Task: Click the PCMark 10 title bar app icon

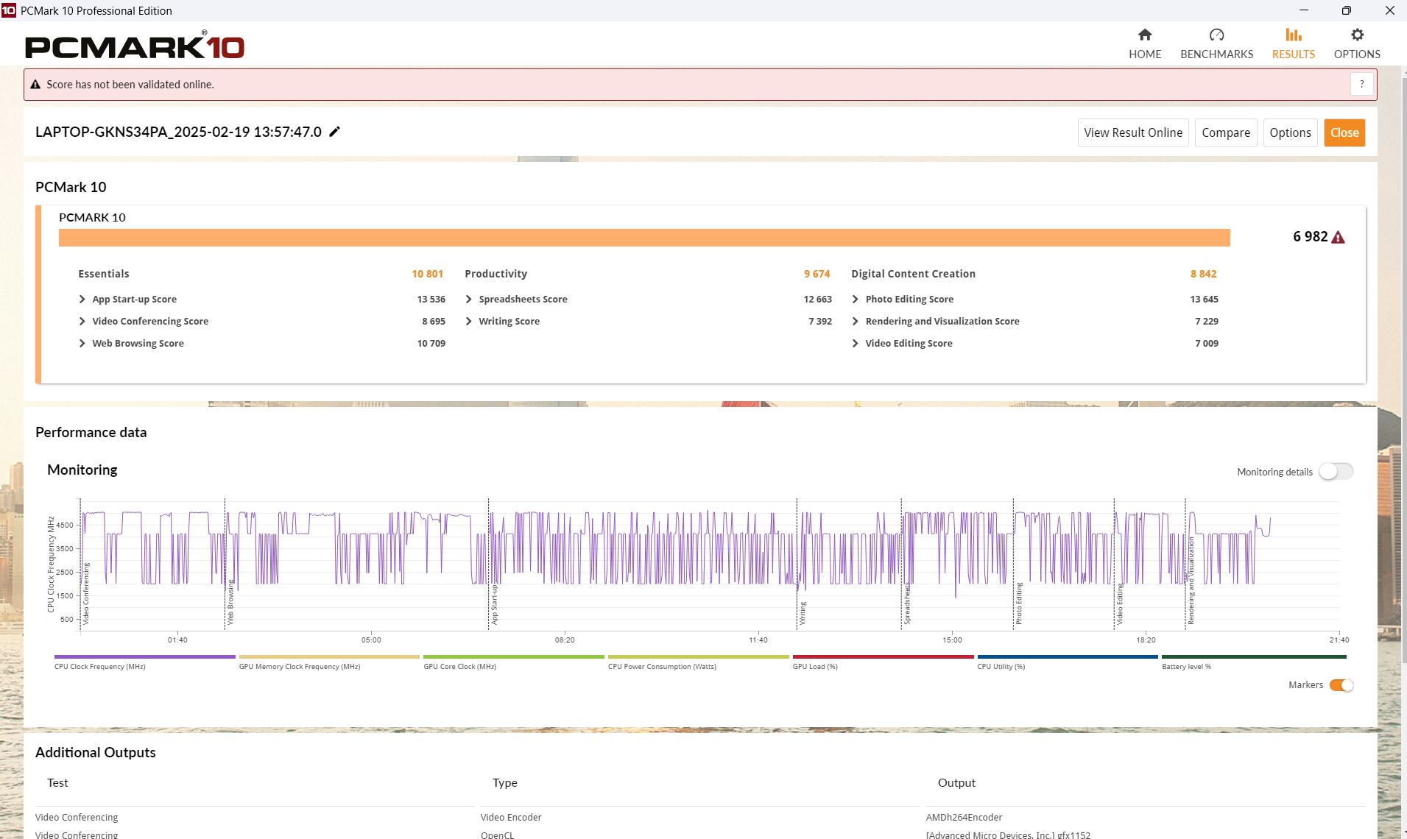Action: (x=9, y=10)
